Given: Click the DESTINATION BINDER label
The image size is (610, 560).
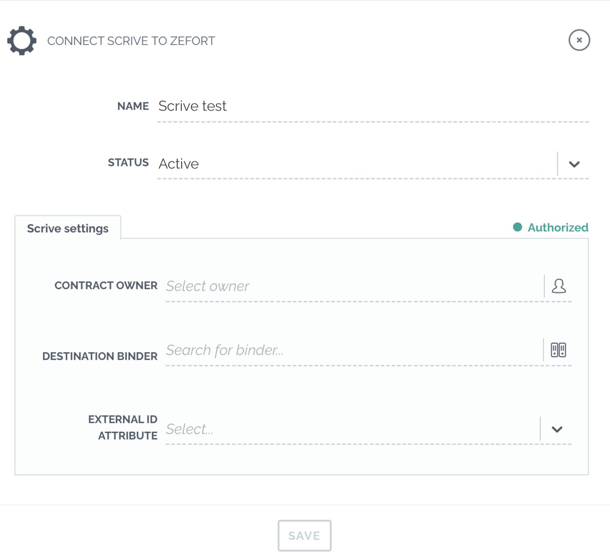Looking at the screenshot, I should (x=100, y=356).
